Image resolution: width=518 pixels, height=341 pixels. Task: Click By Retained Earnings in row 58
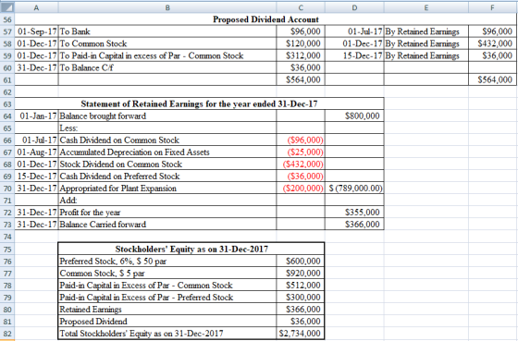point(426,43)
